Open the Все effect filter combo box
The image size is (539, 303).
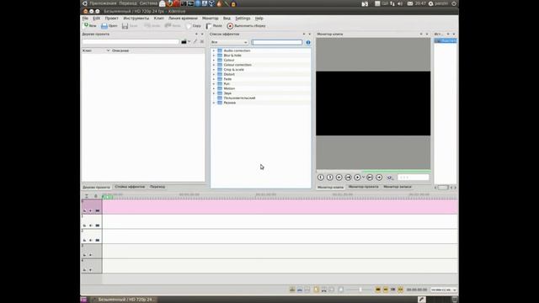[229, 42]
